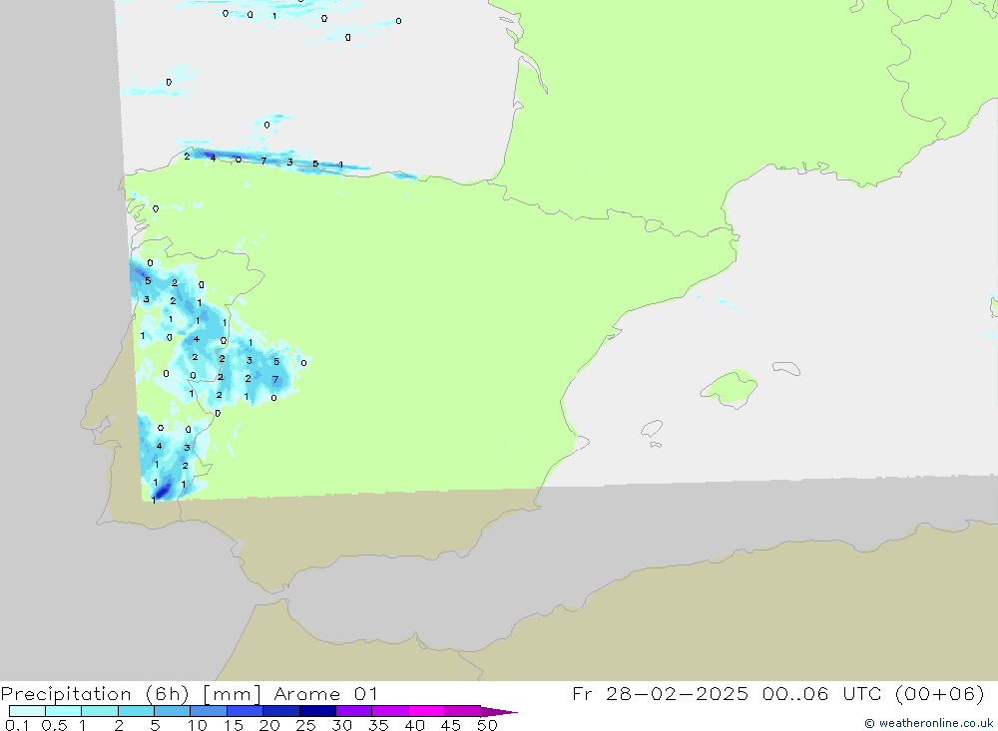The height and width of the screenshot is (731, 998).
Task: Select the 25–30 mm legend color swatch
Action: (317, 711)
